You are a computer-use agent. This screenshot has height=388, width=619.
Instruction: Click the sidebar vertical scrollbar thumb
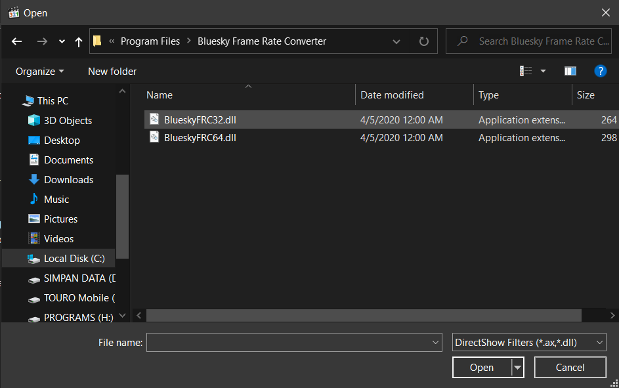[x=122, y=217]
